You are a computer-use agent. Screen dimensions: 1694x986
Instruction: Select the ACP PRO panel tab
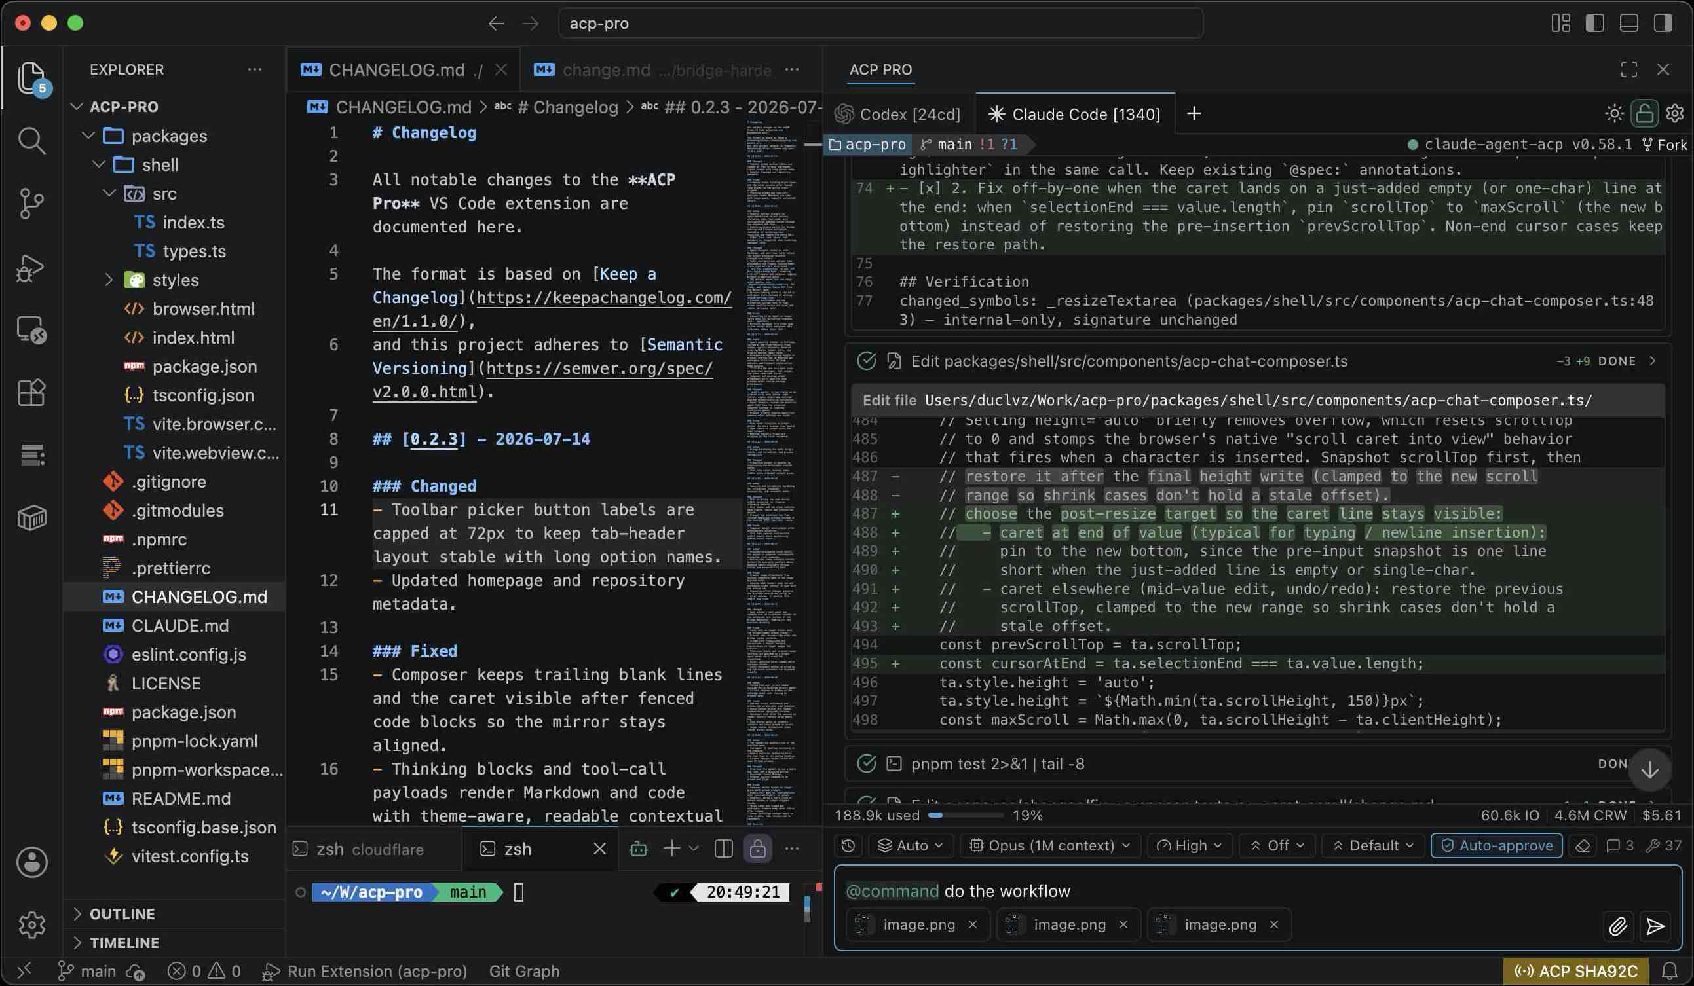(x=880, y=70)
